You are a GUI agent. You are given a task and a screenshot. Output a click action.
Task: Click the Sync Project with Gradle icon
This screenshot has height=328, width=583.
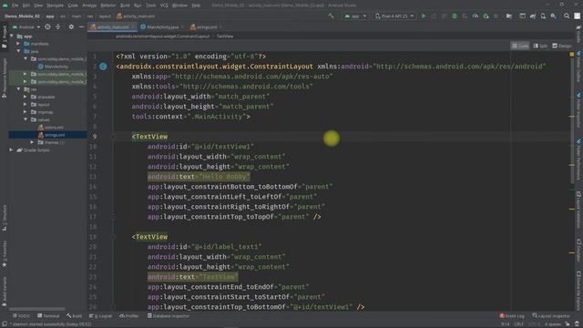[533, 16]
